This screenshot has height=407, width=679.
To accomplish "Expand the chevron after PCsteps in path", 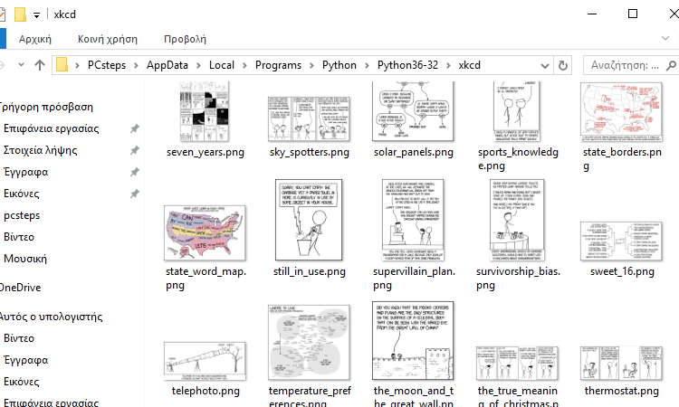I will (x=136, y=65).
